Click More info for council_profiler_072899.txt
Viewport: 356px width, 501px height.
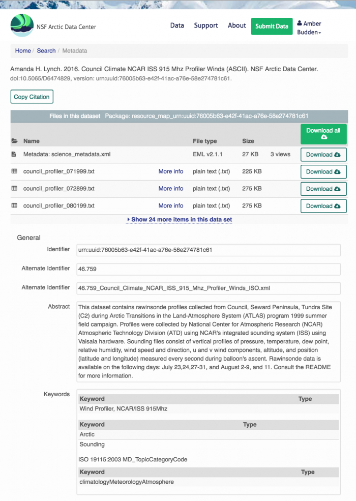pos(171,189)
